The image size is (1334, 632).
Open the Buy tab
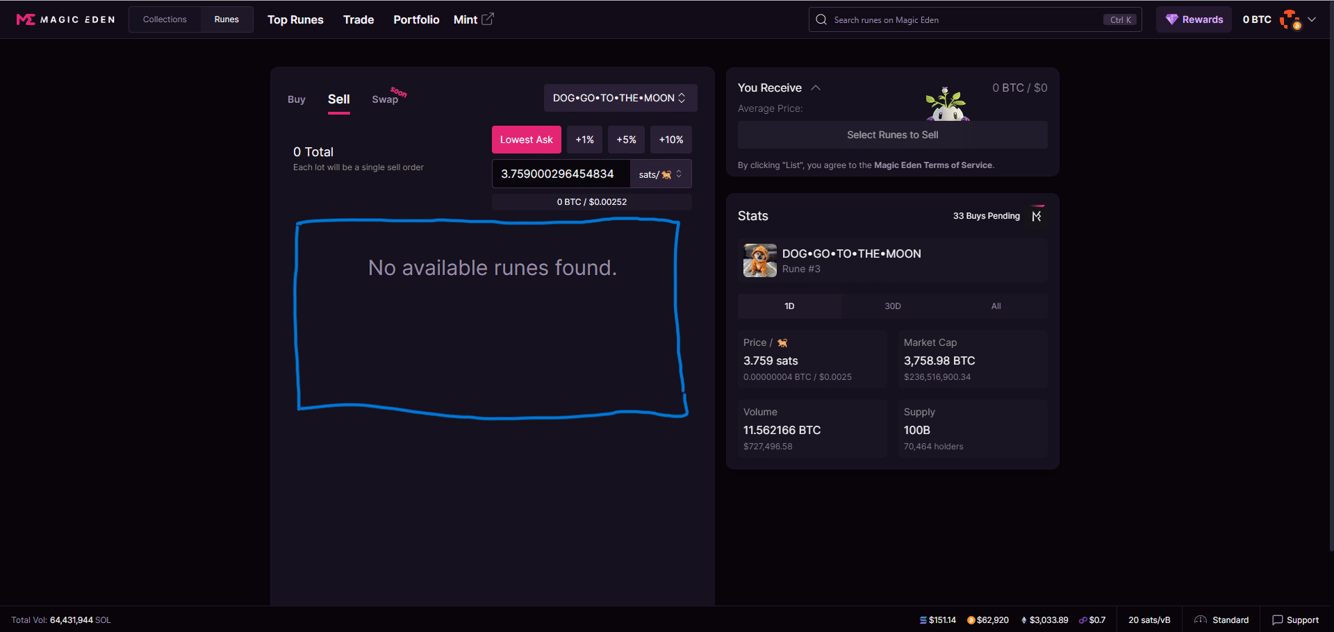297,99
